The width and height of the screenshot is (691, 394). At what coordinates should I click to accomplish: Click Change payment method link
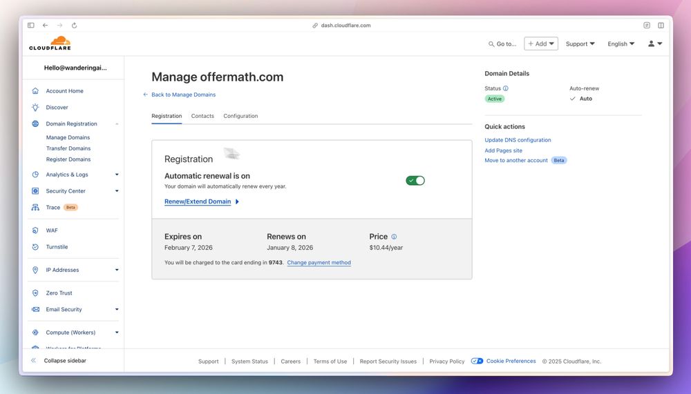[x=319, y=262]
